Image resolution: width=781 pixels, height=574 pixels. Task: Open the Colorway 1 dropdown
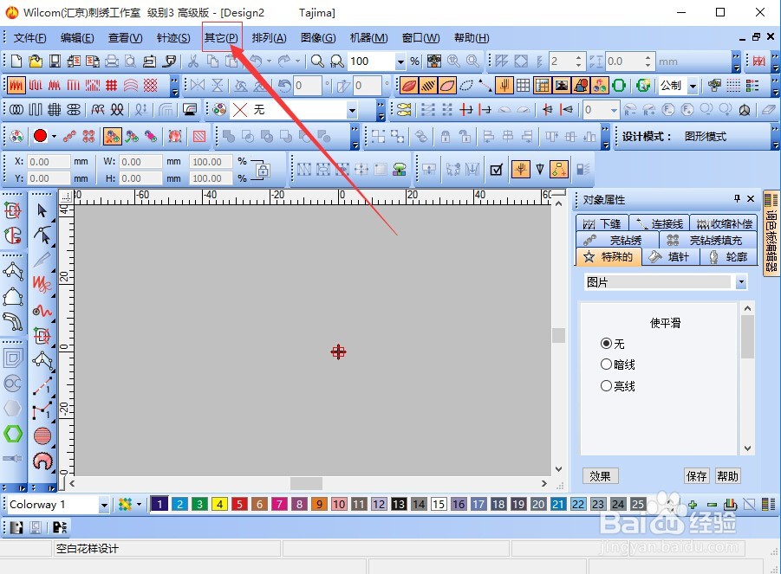pos(104,505)
